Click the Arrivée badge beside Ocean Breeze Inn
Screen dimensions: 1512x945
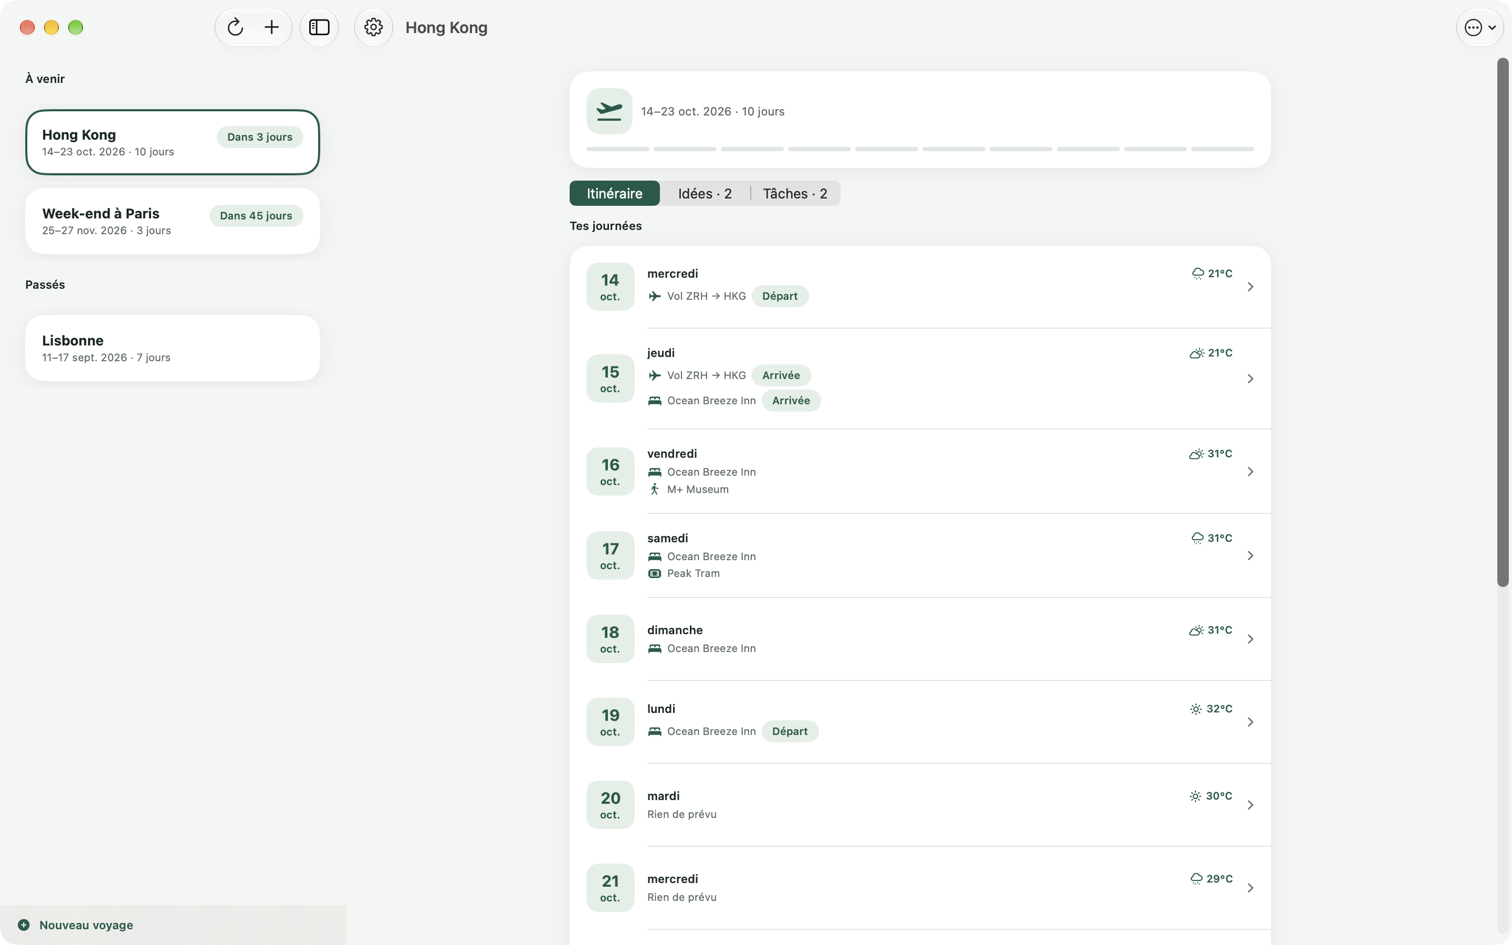pyautogui.click(x=791, y=401)
